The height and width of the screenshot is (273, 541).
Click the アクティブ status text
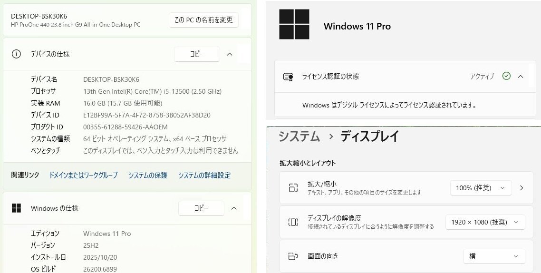tap(482, 76)
